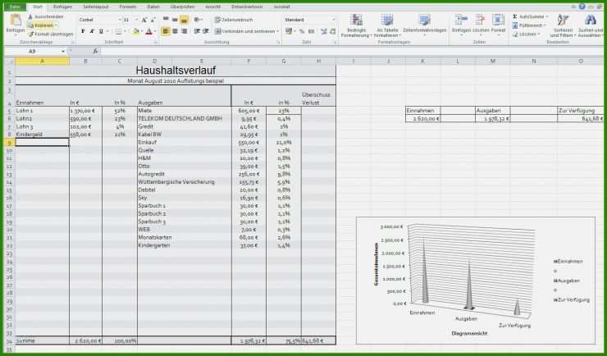Image resolution: width=607 pixels, height=356 pixels.
Task: Decrease the cell indent
Action: click(x=197, y=31)
